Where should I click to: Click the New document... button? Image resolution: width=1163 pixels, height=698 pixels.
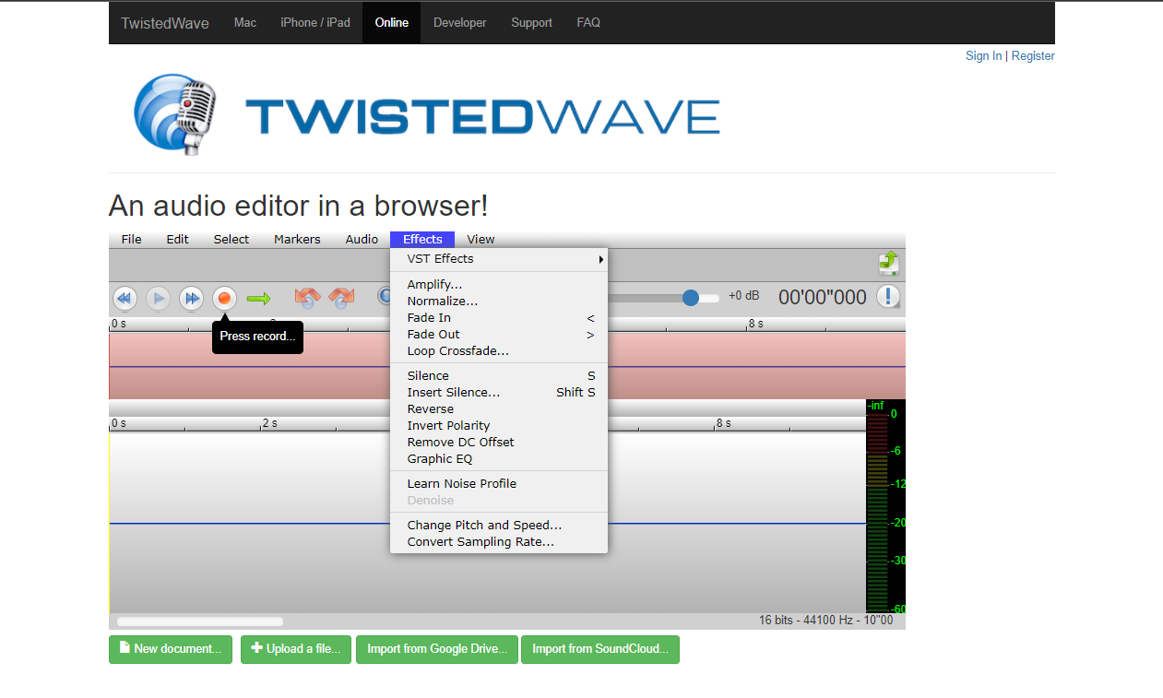171,649
